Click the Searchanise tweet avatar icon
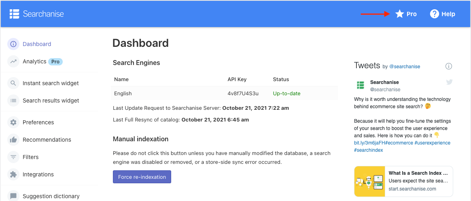471x201 pixels. click(x=360, y=85)
